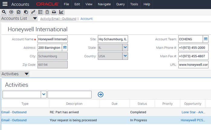This screenshot has height=130, width=211.
Task: Click the Account Name input field
Action: 53,39
